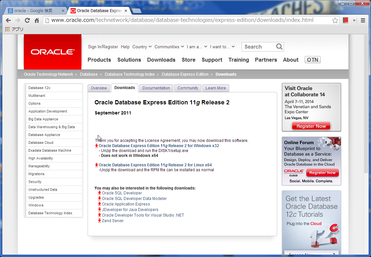Bookmark this page with star icon
Screen dimensions: 371x257
click(x=335, y=20)
